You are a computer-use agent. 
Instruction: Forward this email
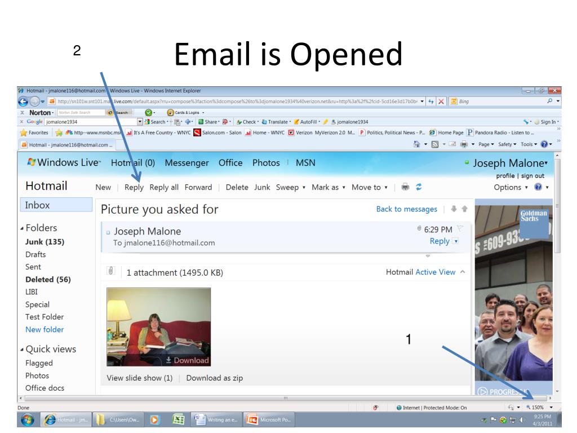198,187
